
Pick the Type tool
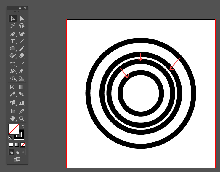pyautogui.click(x=13, y=41)
